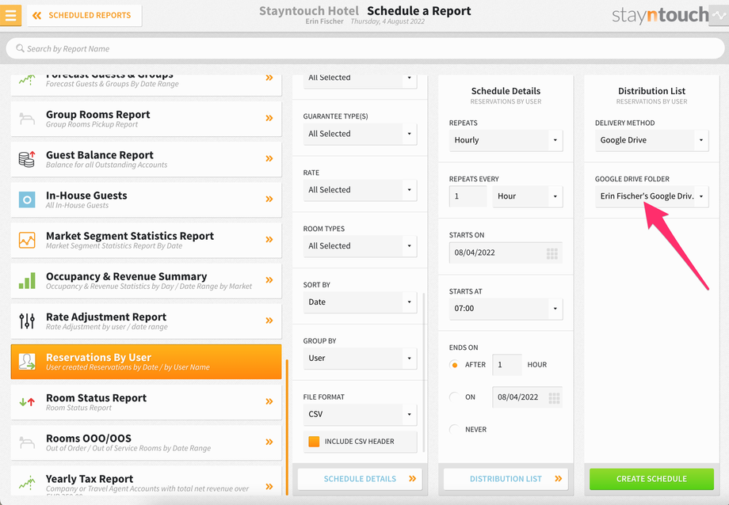Viewport: 729px width, 505px height.
Task: Click the Group Rooms Report bed icon
Action: [27, 119]
